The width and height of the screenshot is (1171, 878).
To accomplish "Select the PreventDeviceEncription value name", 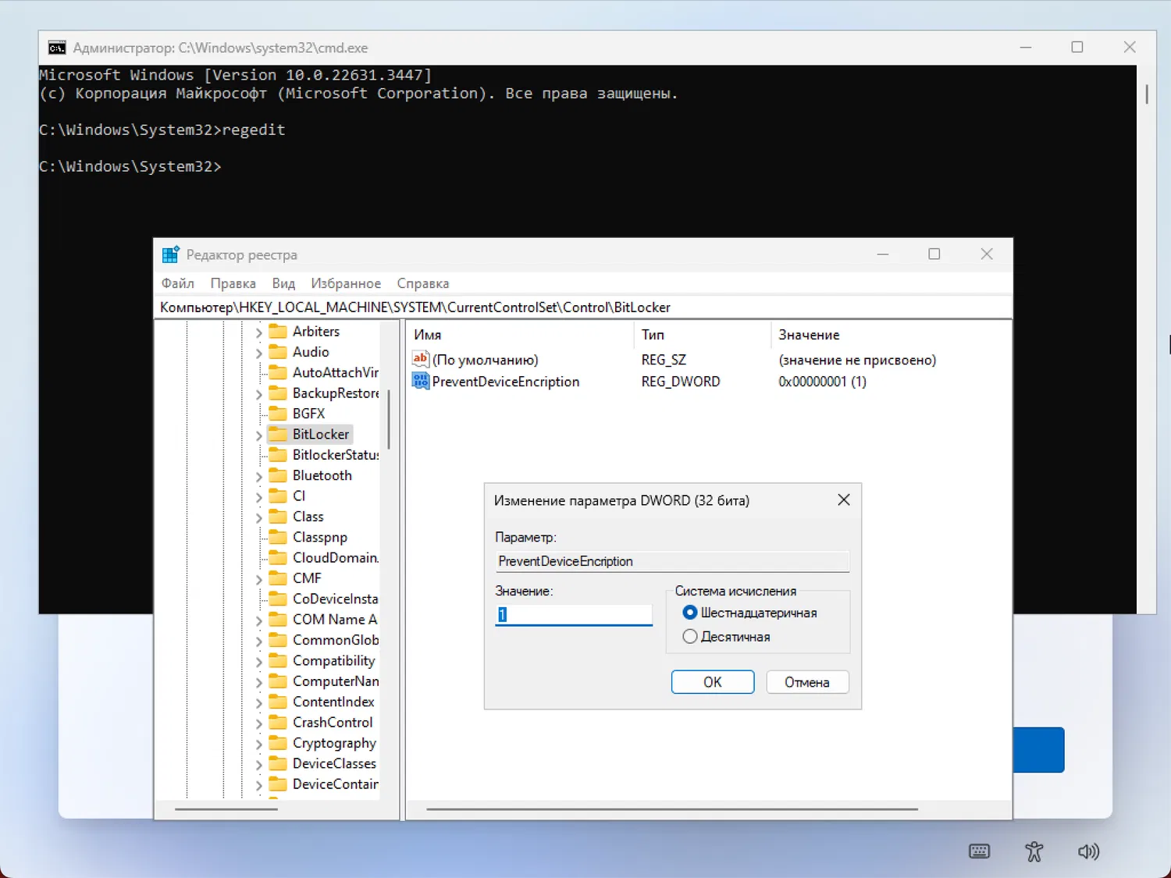I will pos(506,382).
